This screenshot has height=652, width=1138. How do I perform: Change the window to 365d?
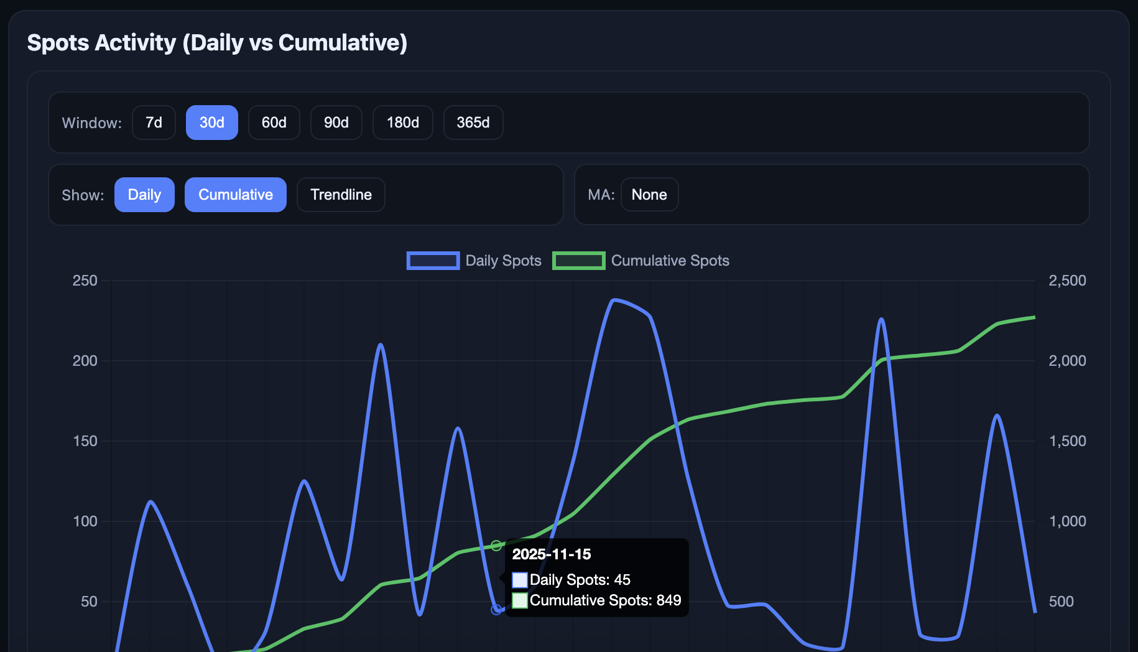coord(473,123)
